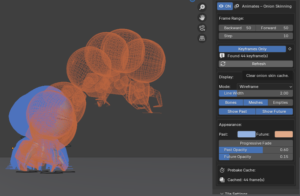
Task: Open the Past color swatch
Action: [246, 134]
